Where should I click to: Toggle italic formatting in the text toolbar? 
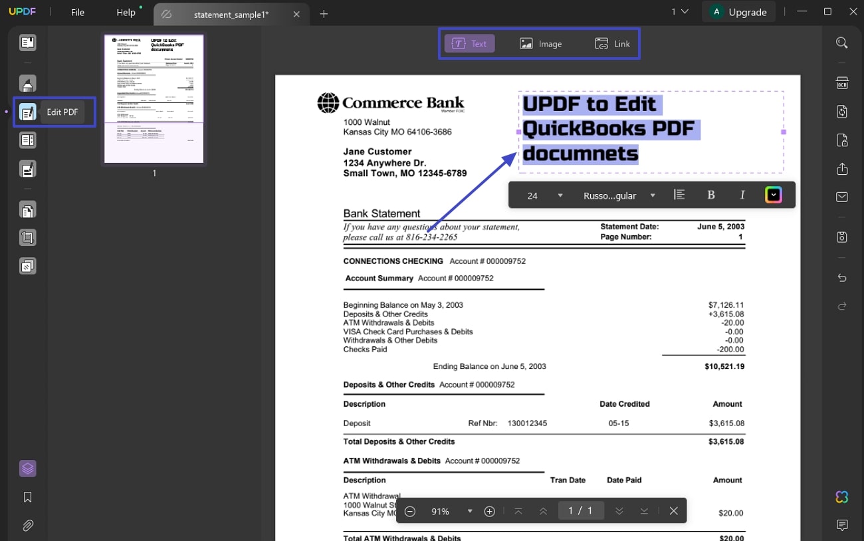742,194
